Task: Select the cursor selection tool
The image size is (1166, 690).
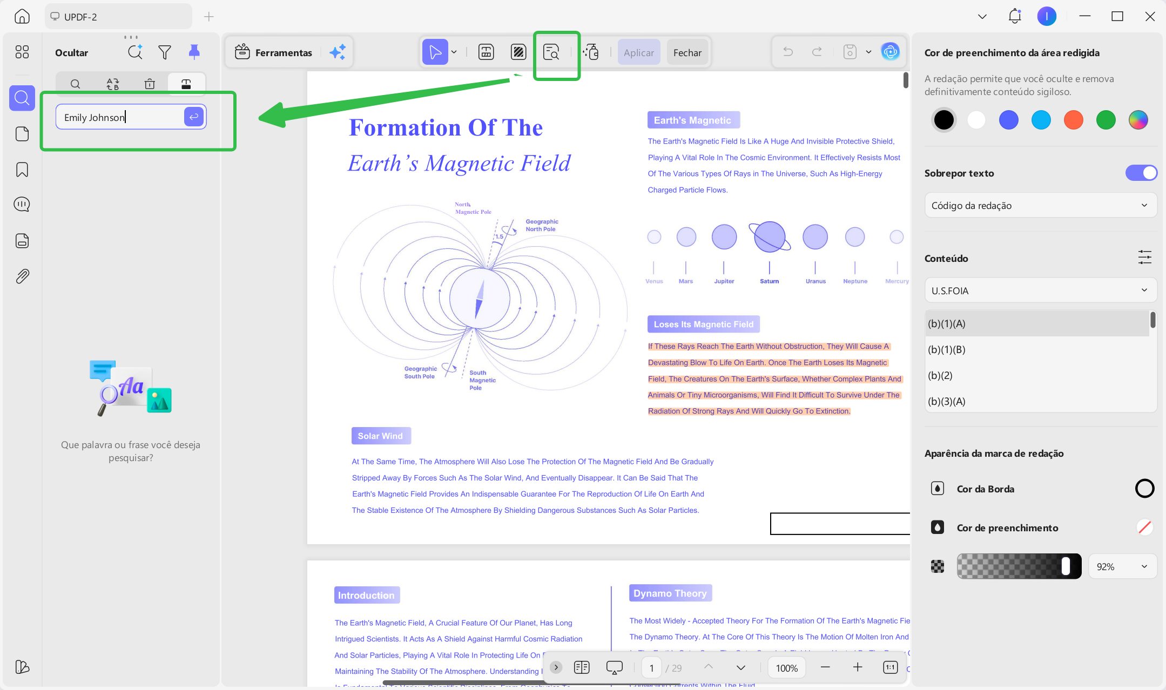Action: point(435,52)
